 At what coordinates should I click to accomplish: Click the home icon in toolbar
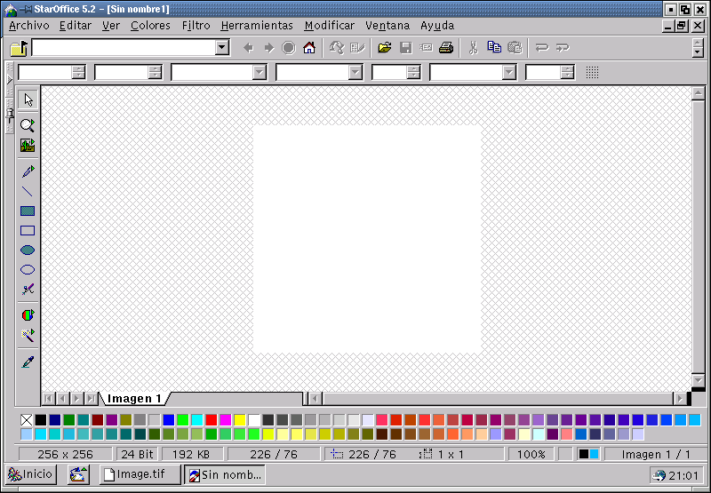(x=309, y=48)
